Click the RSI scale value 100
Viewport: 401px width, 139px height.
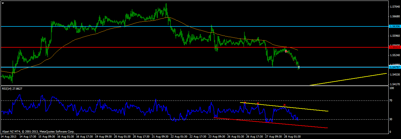[x=392, y=88]
